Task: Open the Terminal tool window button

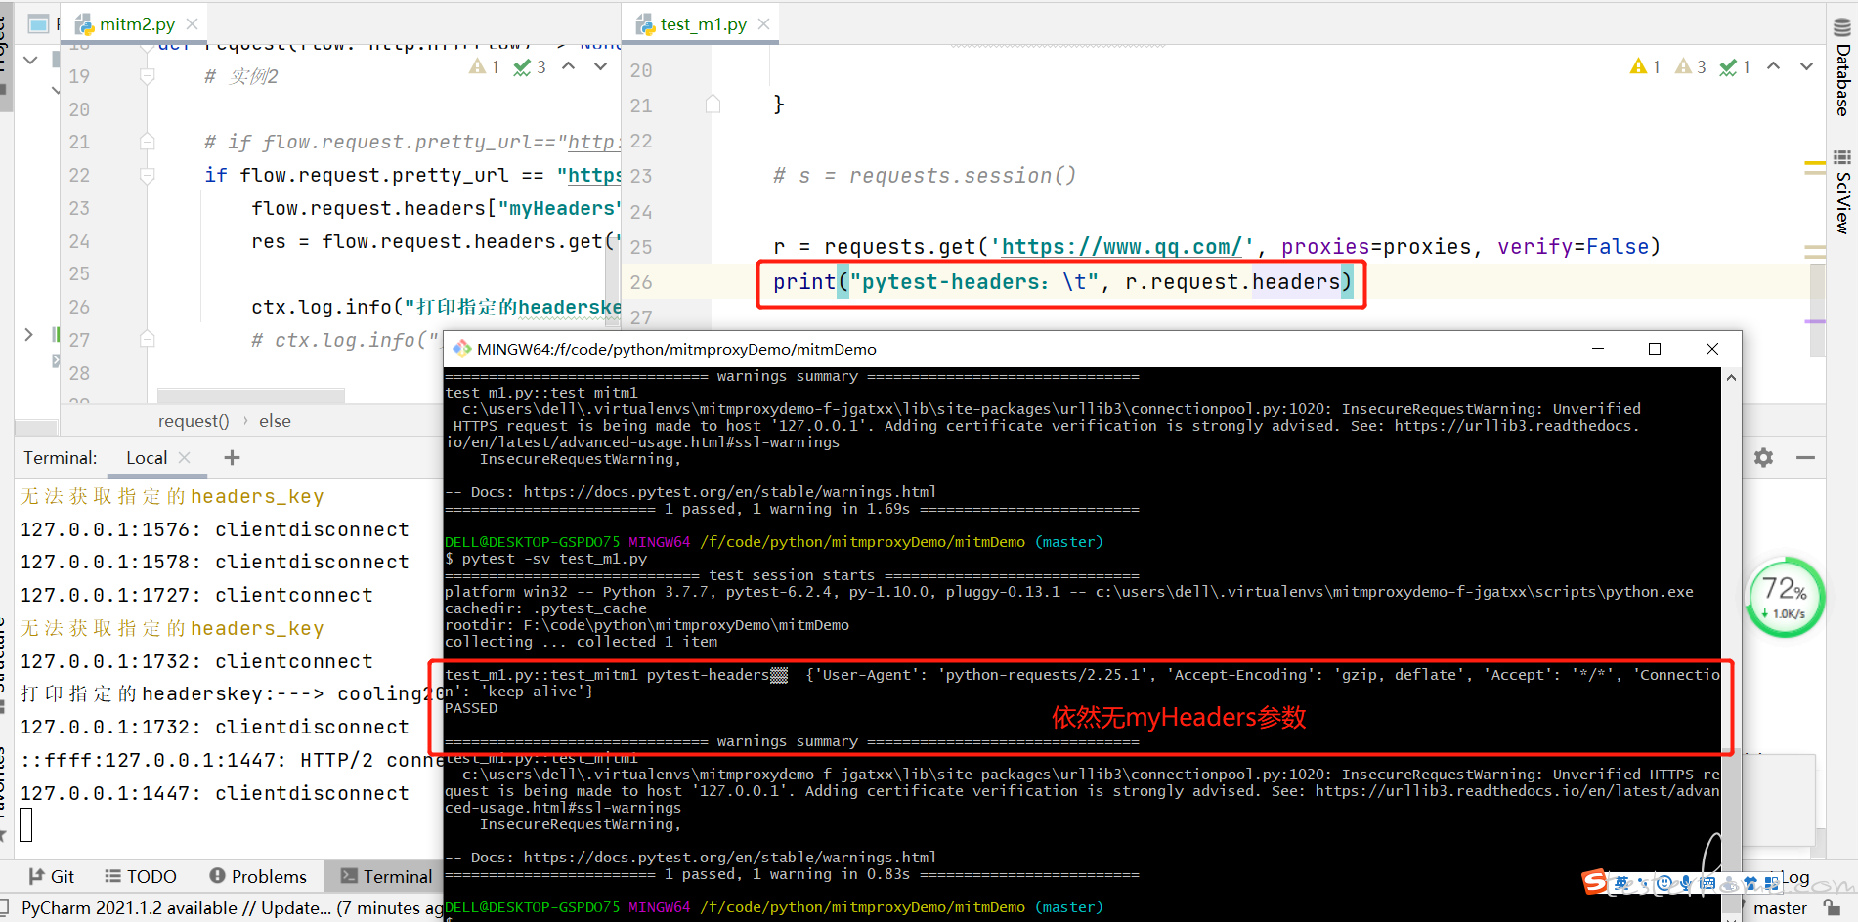Action: click(x=386, y=876)
